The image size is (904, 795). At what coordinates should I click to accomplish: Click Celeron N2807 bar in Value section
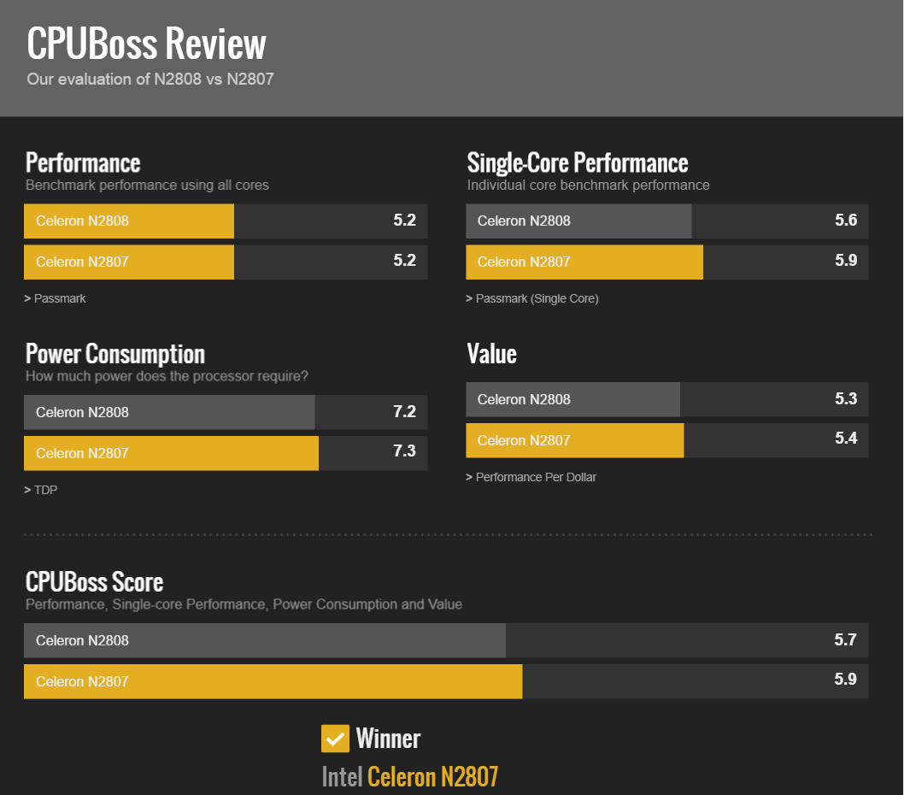[667, 440]
